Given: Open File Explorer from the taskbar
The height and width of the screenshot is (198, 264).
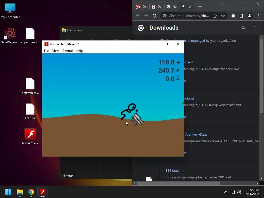Looking at the screenshot, I should (x=20, y=192).
